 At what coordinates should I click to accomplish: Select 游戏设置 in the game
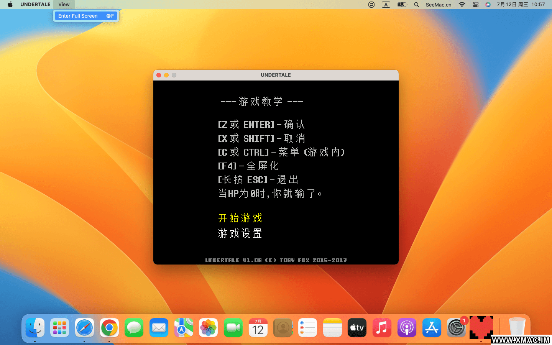point(240,233)
